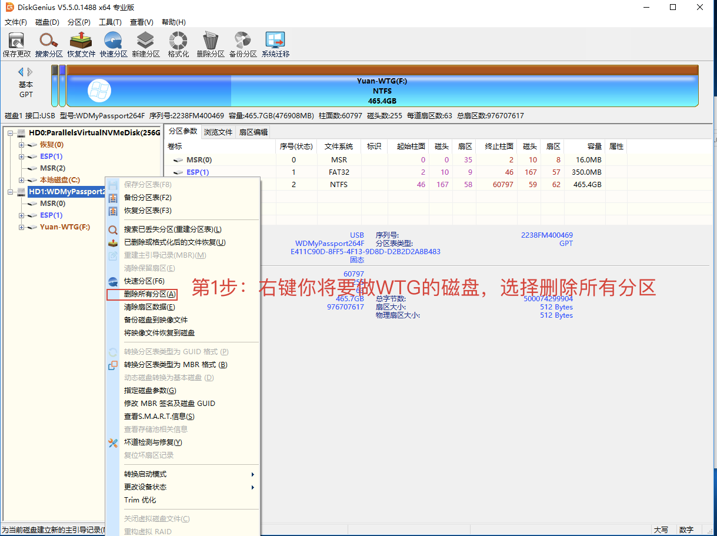Click the New Partition (新建分区) toolbar icon
Viewport: 717px width, 536px height.
tap(146, 45)
